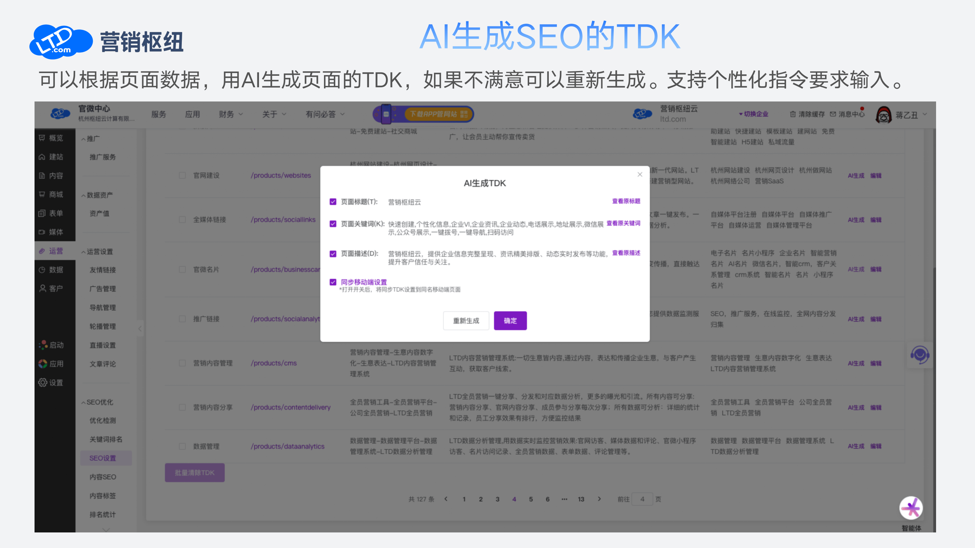Open the customer service headset icon

click(x=919, y=355)
